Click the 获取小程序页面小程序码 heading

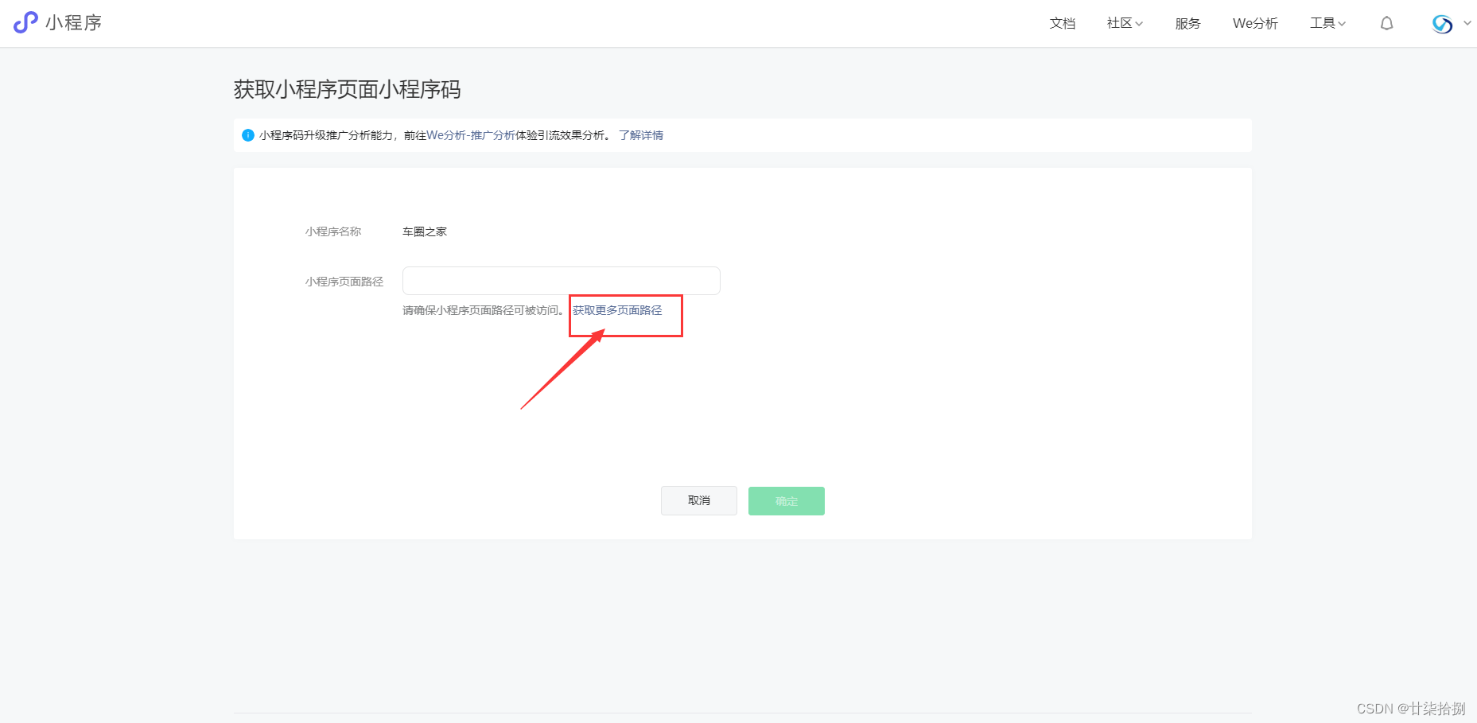348,89
